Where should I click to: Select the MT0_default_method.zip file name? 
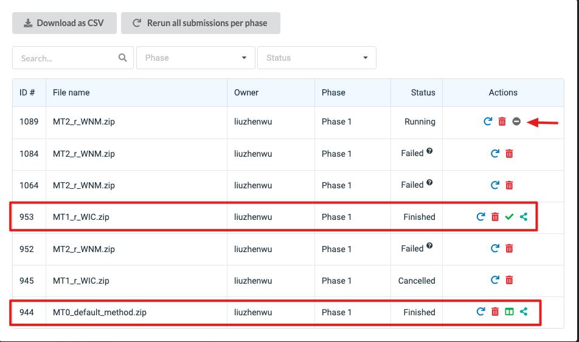[100, 312]
